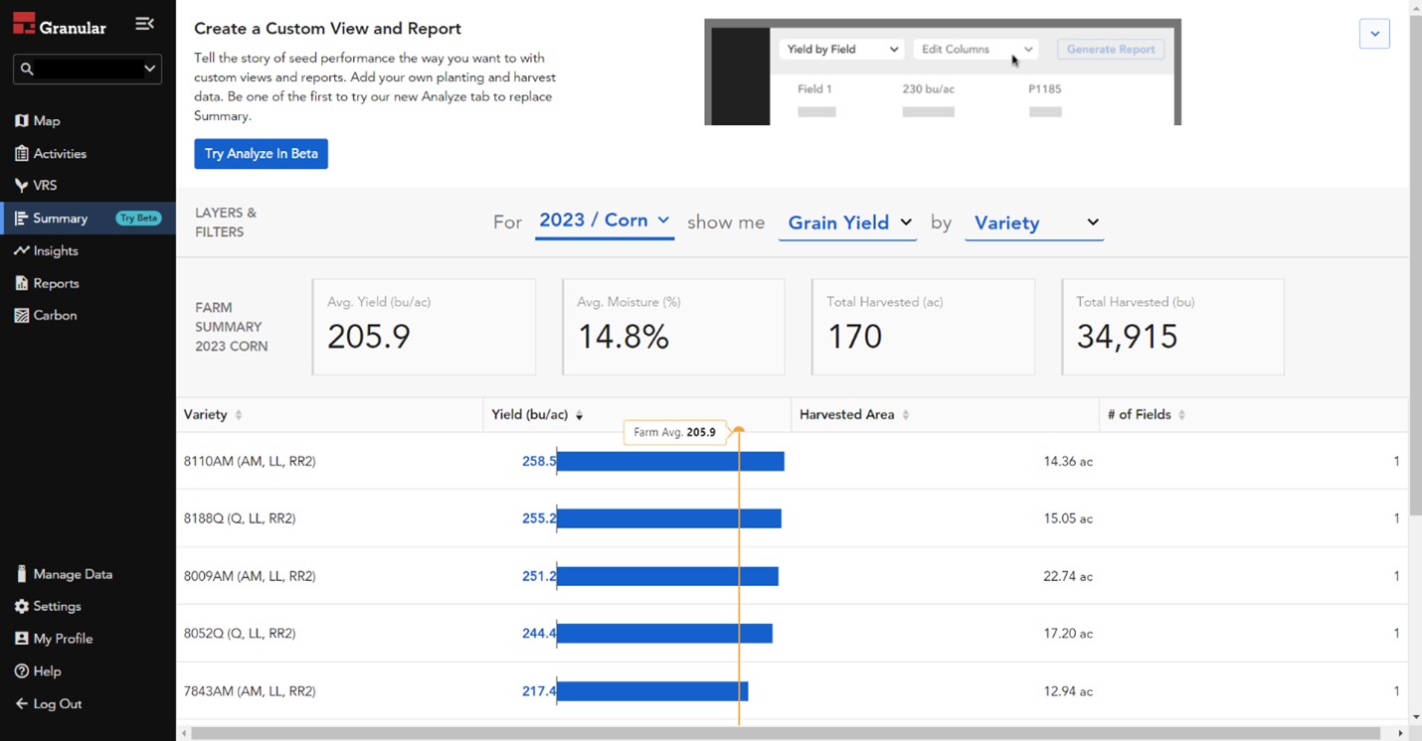Screen dimensions: 1422x741
Task: Click the Log Out link
Action: click(x=57, y=703)
